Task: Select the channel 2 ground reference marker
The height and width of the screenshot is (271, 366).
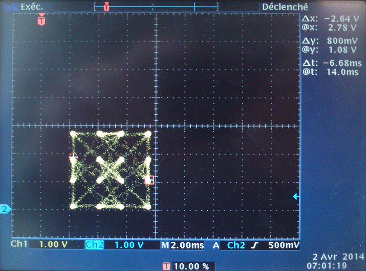Action: pos(5,209)
